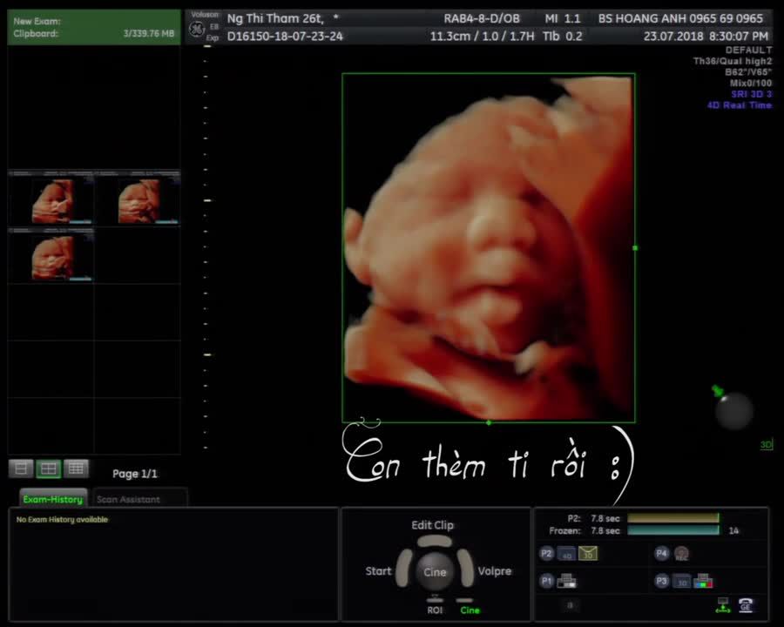Viewport: 784px width, 627px height.
Task: Click the GE telephone service icon
Action: tap(746, 605)
